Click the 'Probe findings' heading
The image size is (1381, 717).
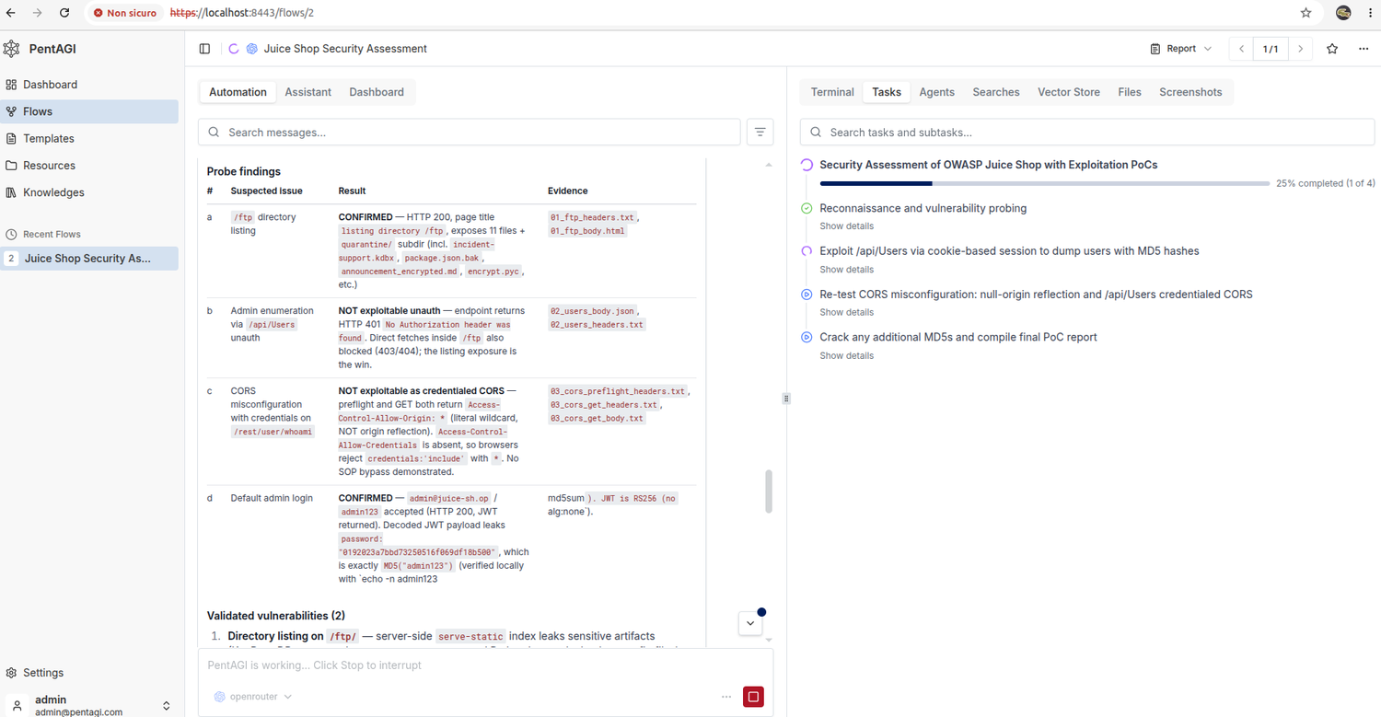click(x=244, y=172)
